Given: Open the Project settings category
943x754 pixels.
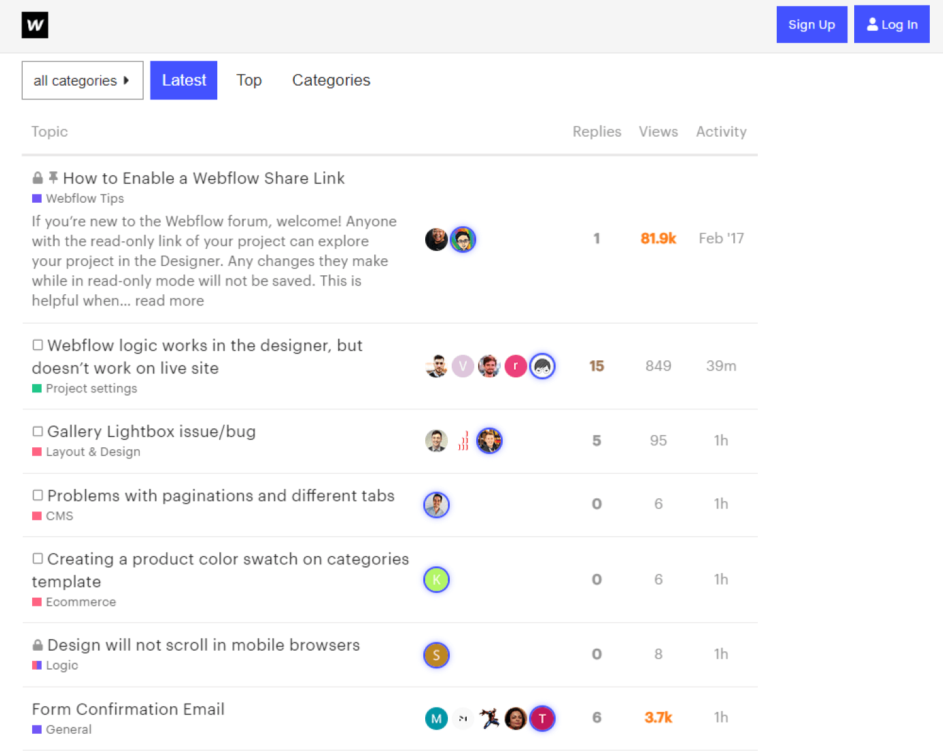Looking at the screenshot, I should coord(84,389).
